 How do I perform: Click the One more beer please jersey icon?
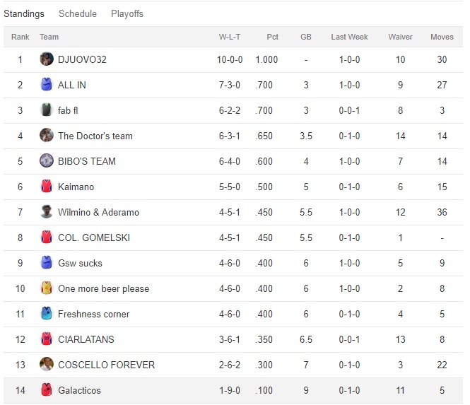[47, 288]
